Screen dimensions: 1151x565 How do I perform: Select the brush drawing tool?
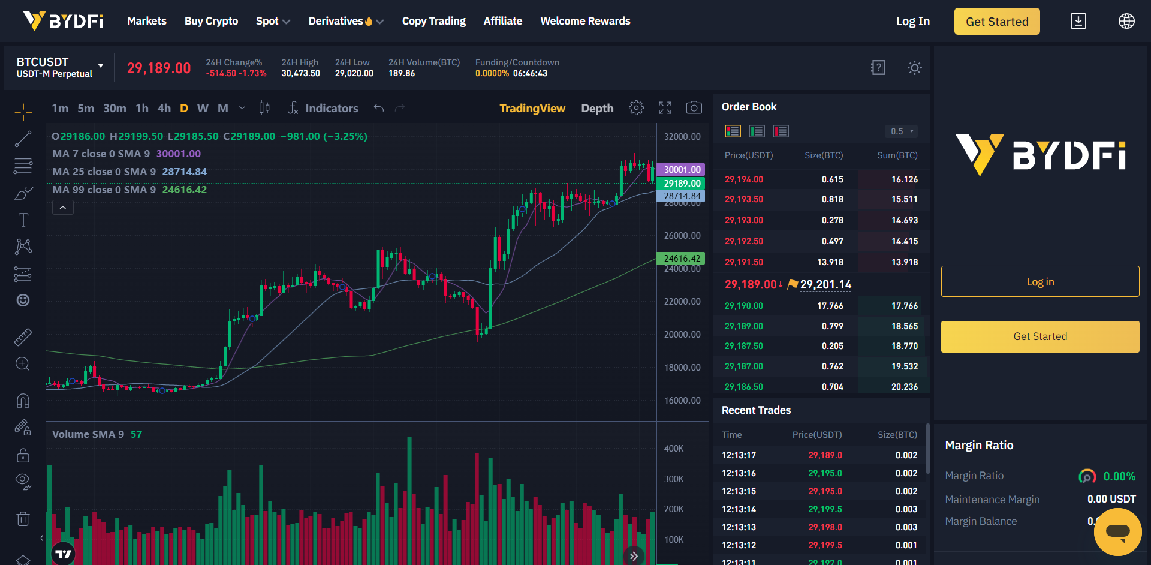pos(23,193)
